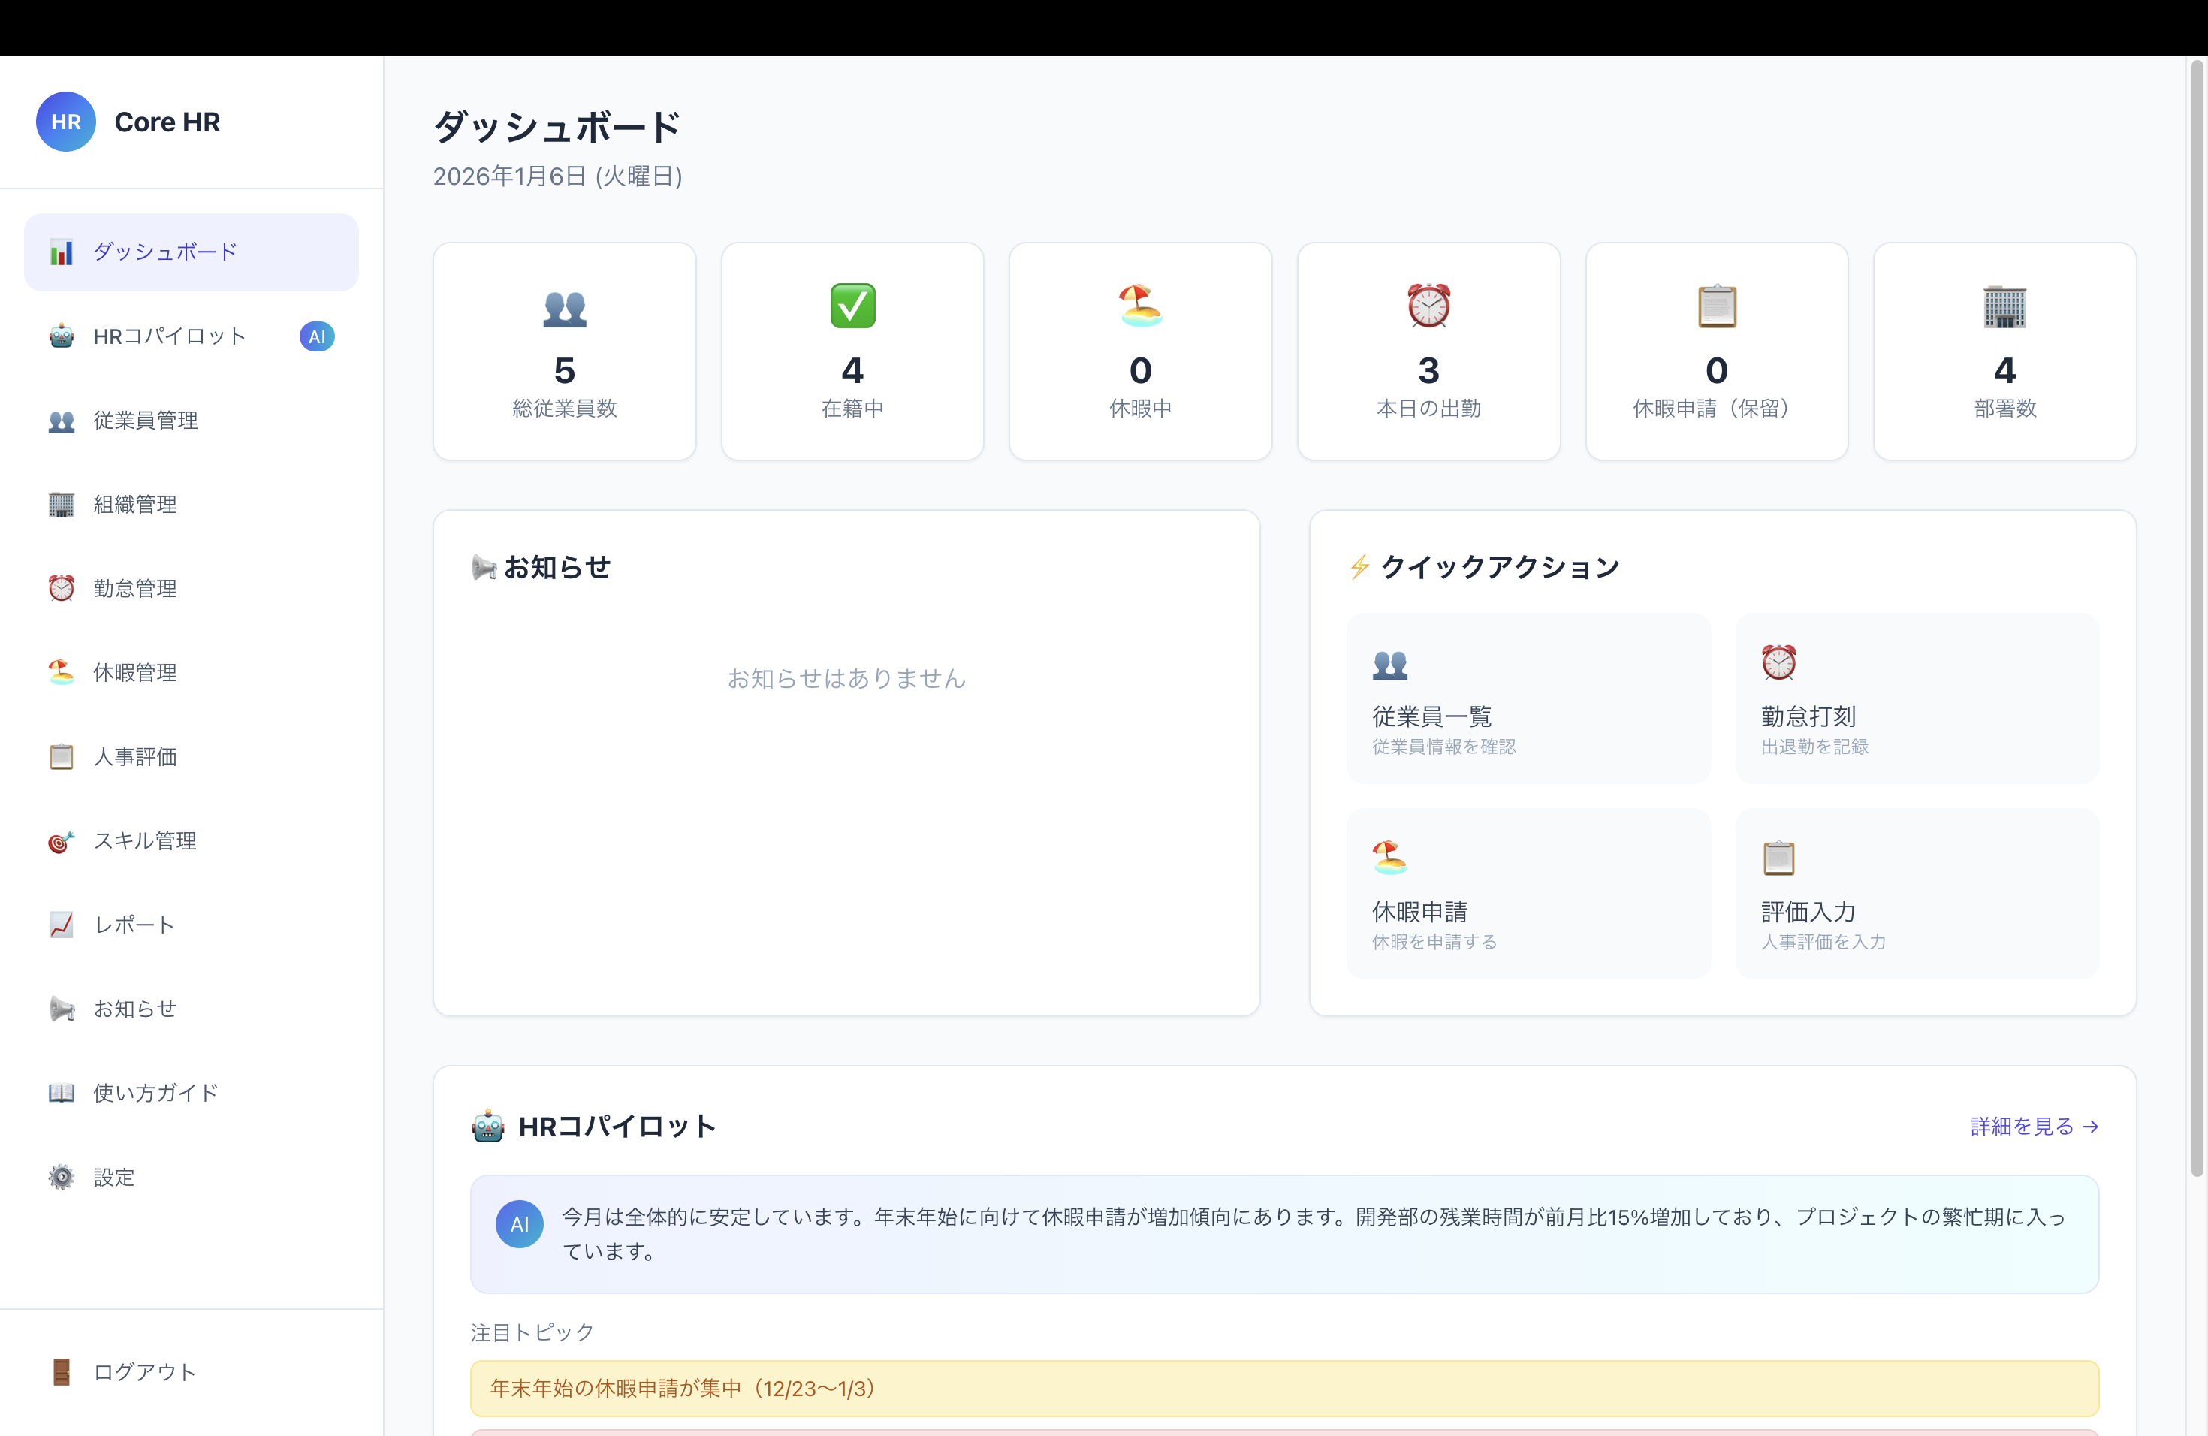
Task: Click the alarm clock icon in the 勤怠打刻 card
Action: [1778, 662]
